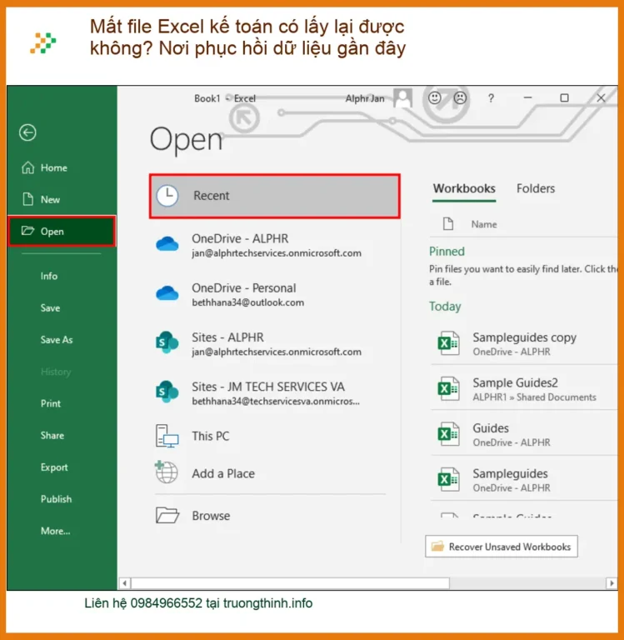Image resolution: width=624 pixels, height=640 pixels.
Task: Open the Sampleguides copy workbook
Action: click(x=524, y=343)
